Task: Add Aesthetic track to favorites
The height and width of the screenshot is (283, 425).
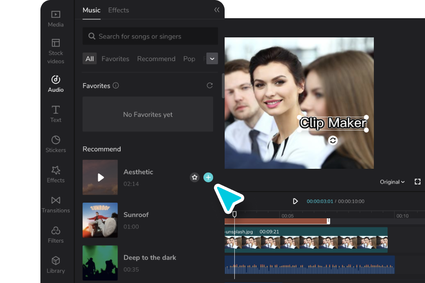Action: (x=194, y=177)
